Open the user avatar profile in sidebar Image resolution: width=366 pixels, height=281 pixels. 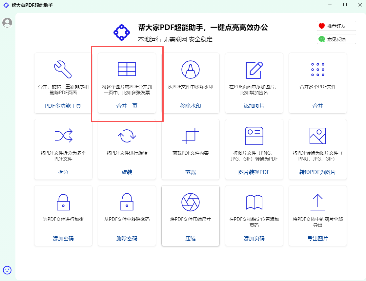coord(7,23)
